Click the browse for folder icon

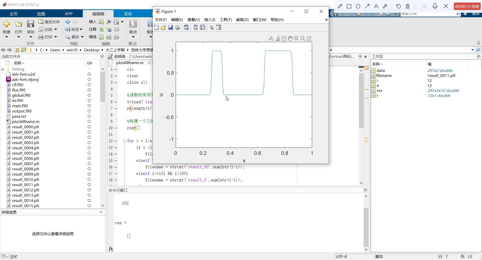tap(23, 50)
